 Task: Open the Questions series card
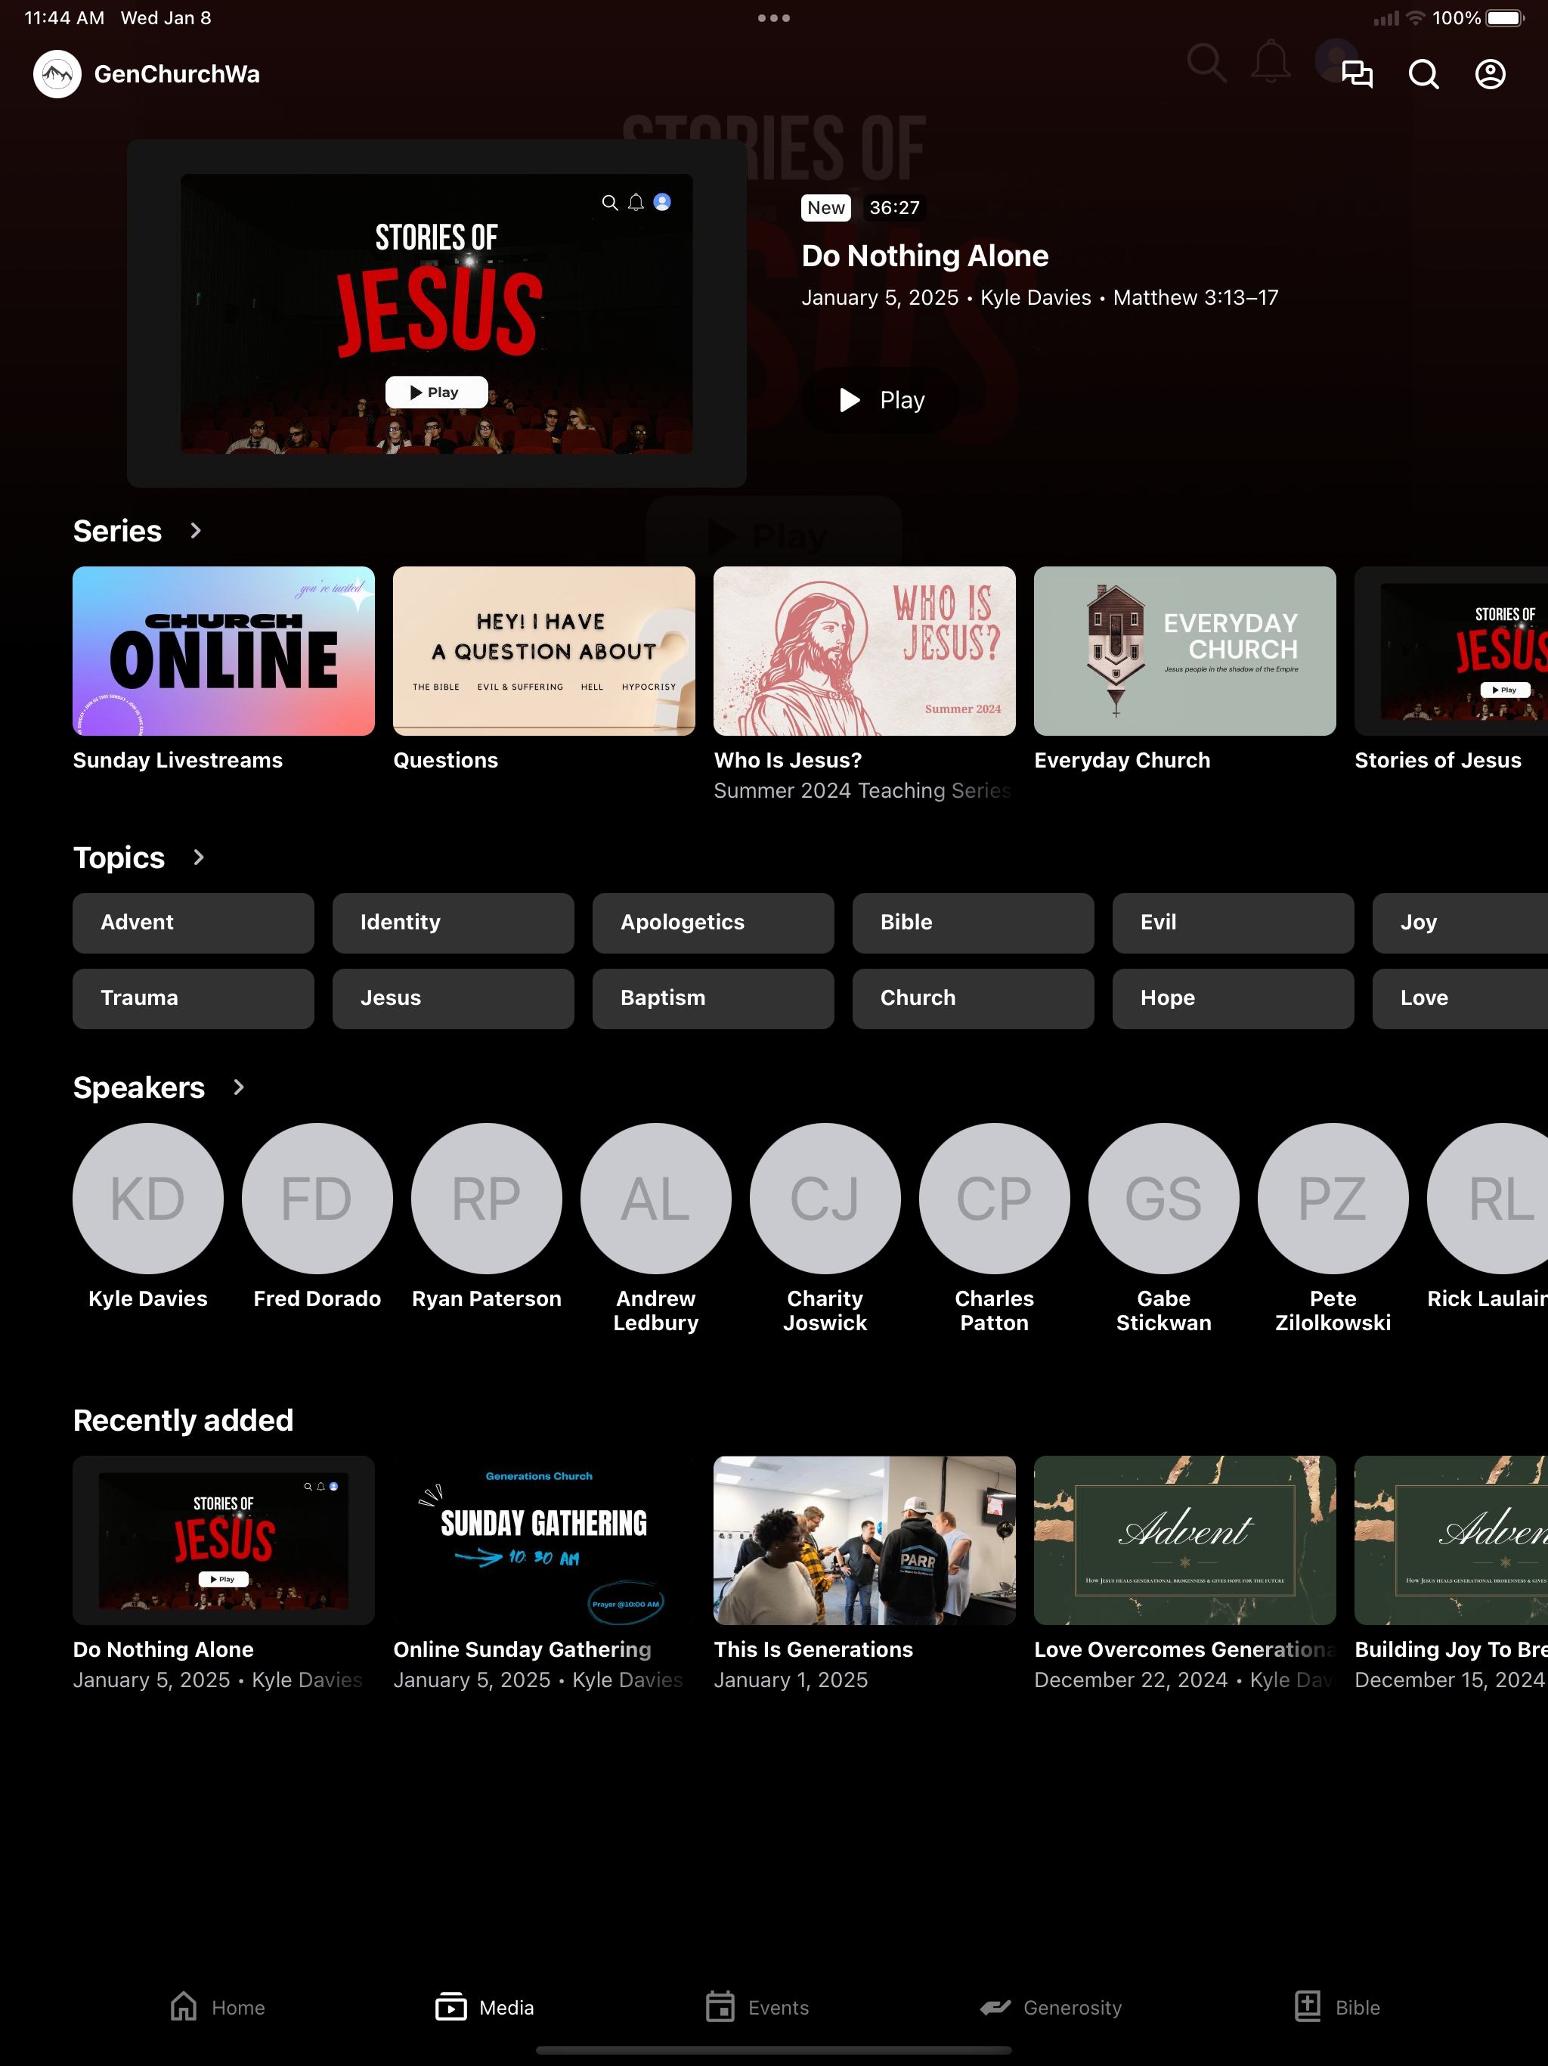click(544, 651)
